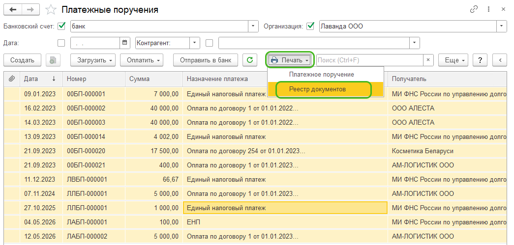Clear search with the x icon

point(428,60)
